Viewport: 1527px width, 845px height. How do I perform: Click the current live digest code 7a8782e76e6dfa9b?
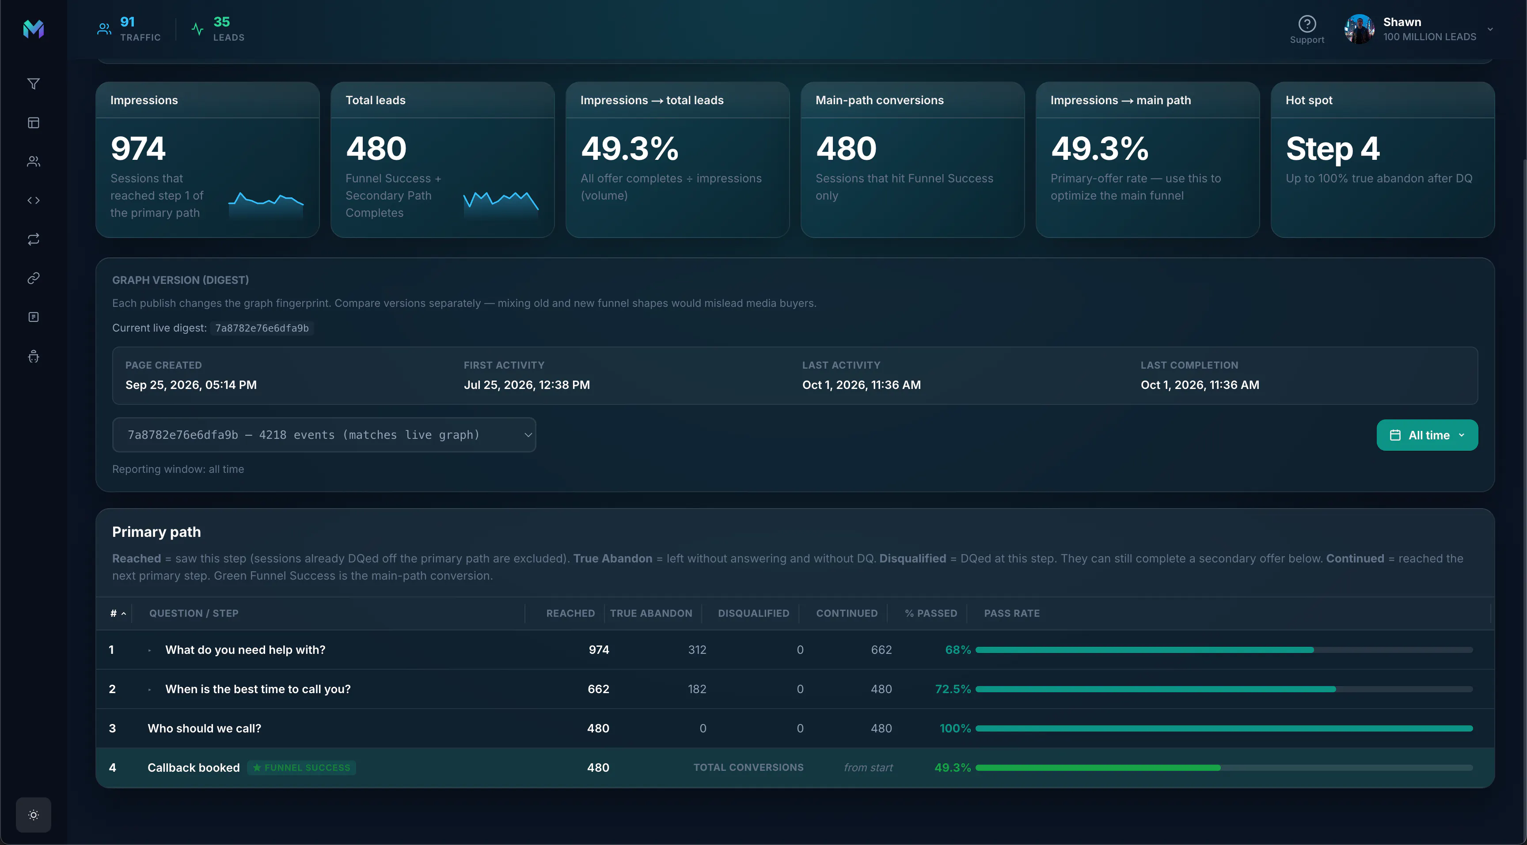(262, 328)
